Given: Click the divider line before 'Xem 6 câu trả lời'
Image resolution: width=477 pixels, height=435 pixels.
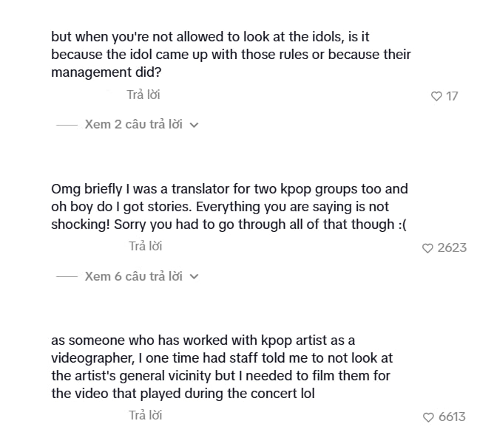Looking at the screenshot, I should click(67, 277).
